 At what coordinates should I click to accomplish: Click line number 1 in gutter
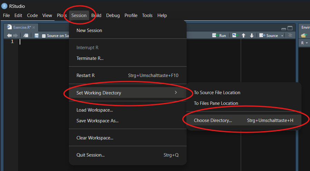[12, 41]
